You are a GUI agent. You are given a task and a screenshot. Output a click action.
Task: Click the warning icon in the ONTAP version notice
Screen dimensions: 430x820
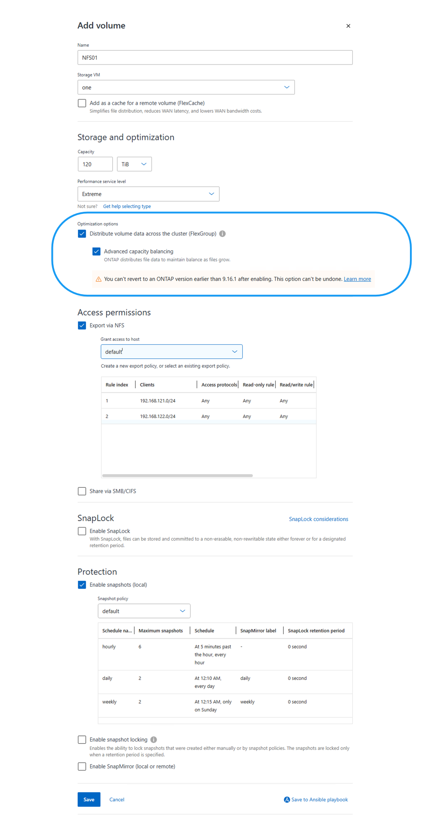[x=98, y=279]
